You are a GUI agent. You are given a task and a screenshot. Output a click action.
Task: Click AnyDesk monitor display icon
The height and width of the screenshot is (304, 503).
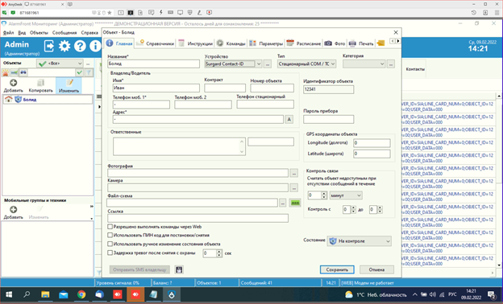pyautogui.click(x=180, y=13)
